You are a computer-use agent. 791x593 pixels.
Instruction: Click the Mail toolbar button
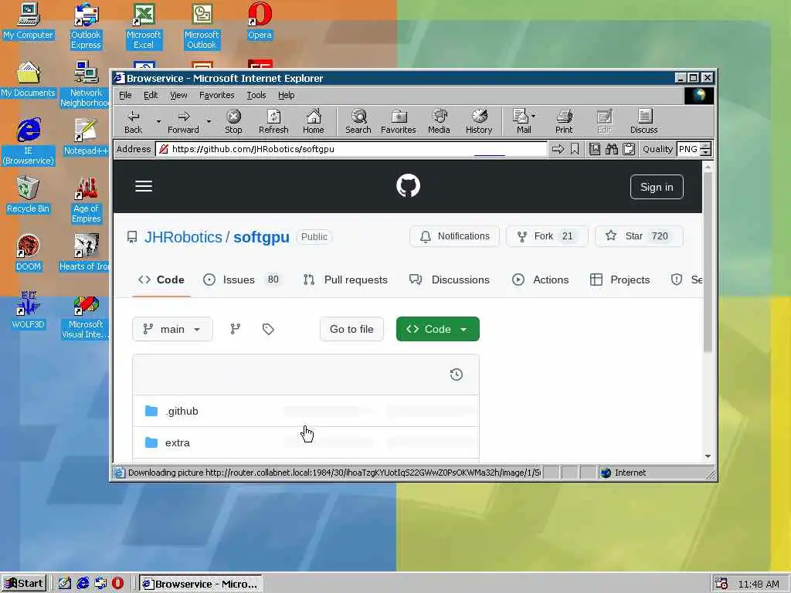[x=523, y=122]
